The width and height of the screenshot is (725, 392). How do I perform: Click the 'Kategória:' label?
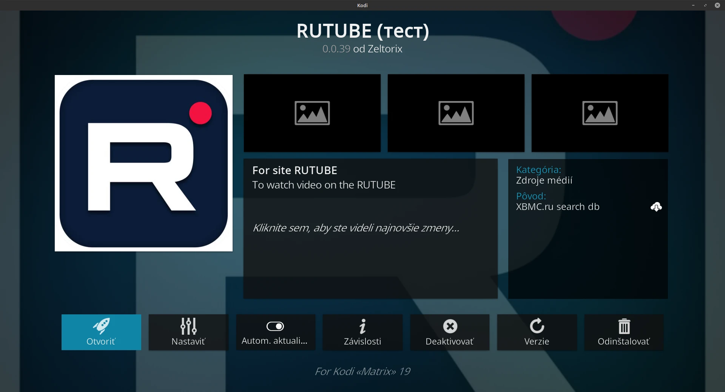pyautogui.click(x=538, y=170)
